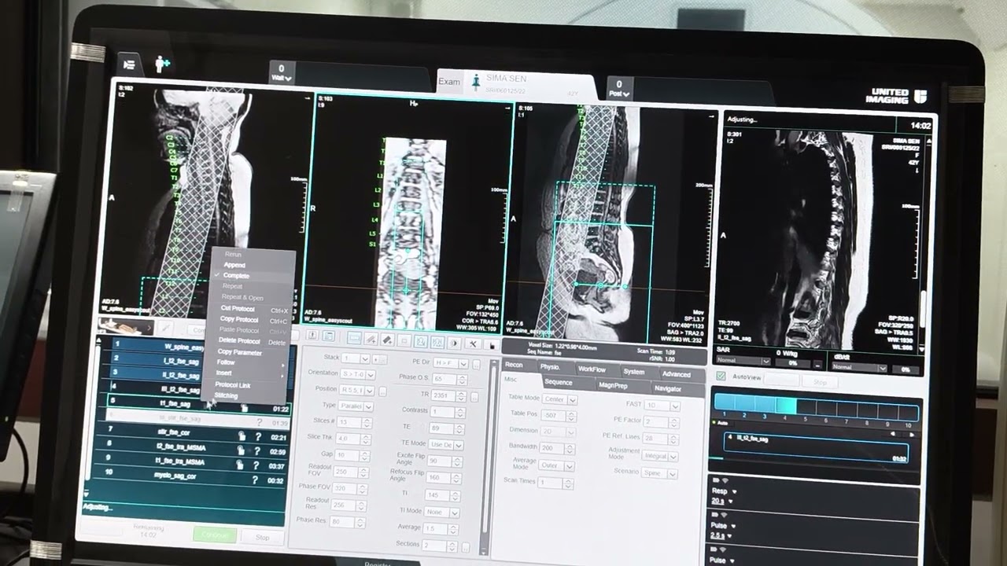Image resolution: width=1007 pixels, height=566 pixels.
Task: Click the United Imaging logo
Action: (896, 96)
